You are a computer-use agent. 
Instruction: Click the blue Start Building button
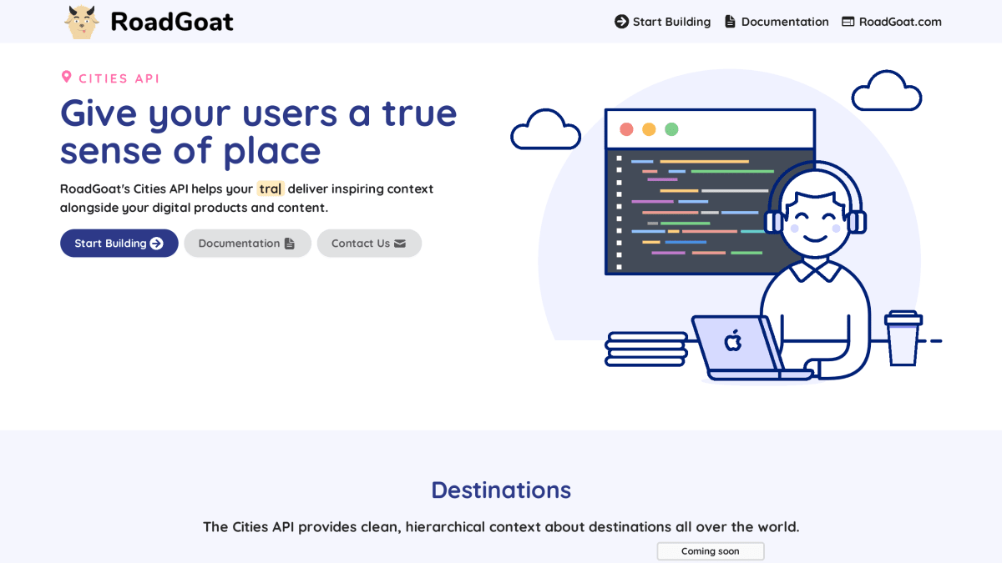coord(119,244)
